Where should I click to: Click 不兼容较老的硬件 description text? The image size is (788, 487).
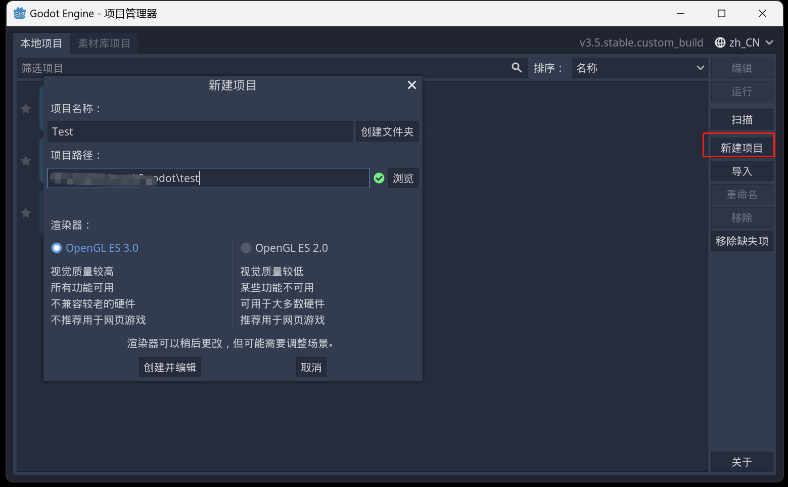[93, 304]
